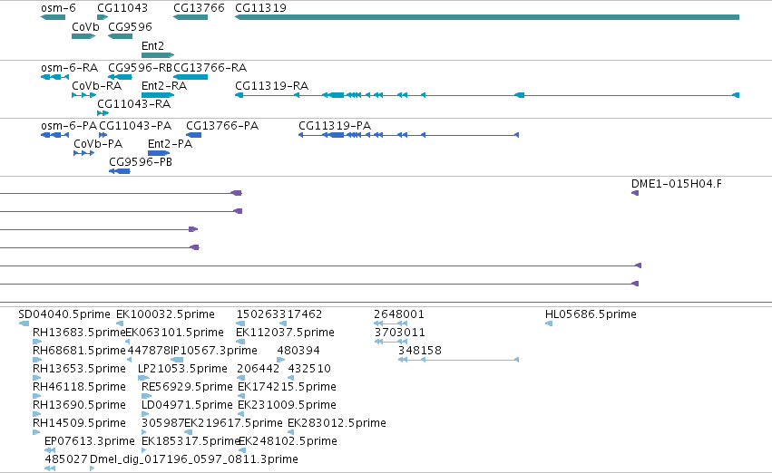Click the CG11043-PA protein feature

[103, 135]
